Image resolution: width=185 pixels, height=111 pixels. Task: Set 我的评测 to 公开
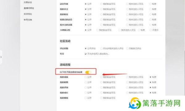(x=85, y=87)
